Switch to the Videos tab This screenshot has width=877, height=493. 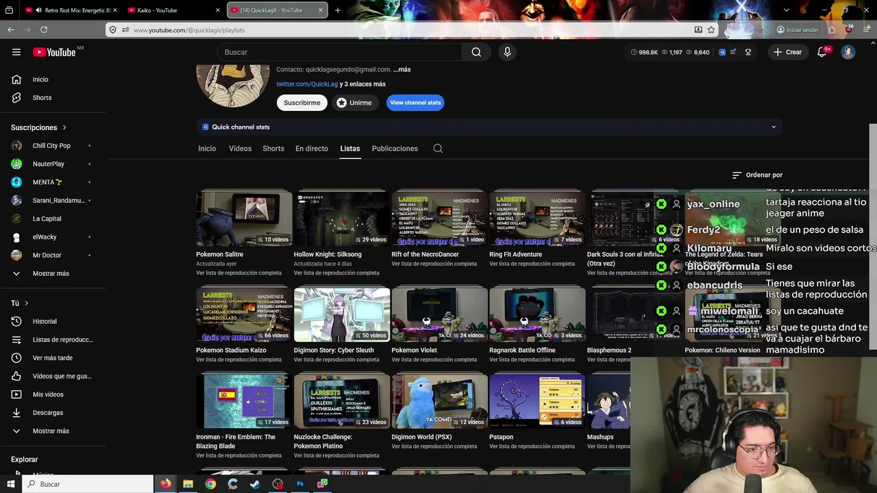click(x=240, y=149)
